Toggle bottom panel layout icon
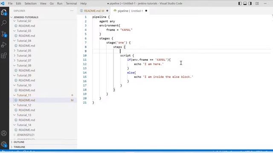273x153 pixels. click(245, 3)
